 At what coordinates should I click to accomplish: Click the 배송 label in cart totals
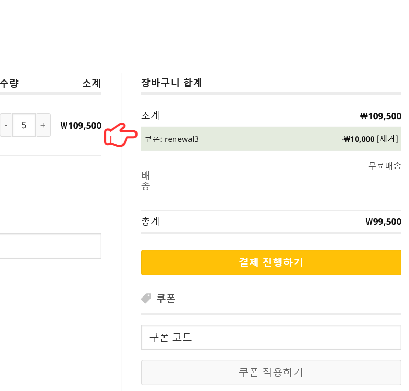click(145, 181)
